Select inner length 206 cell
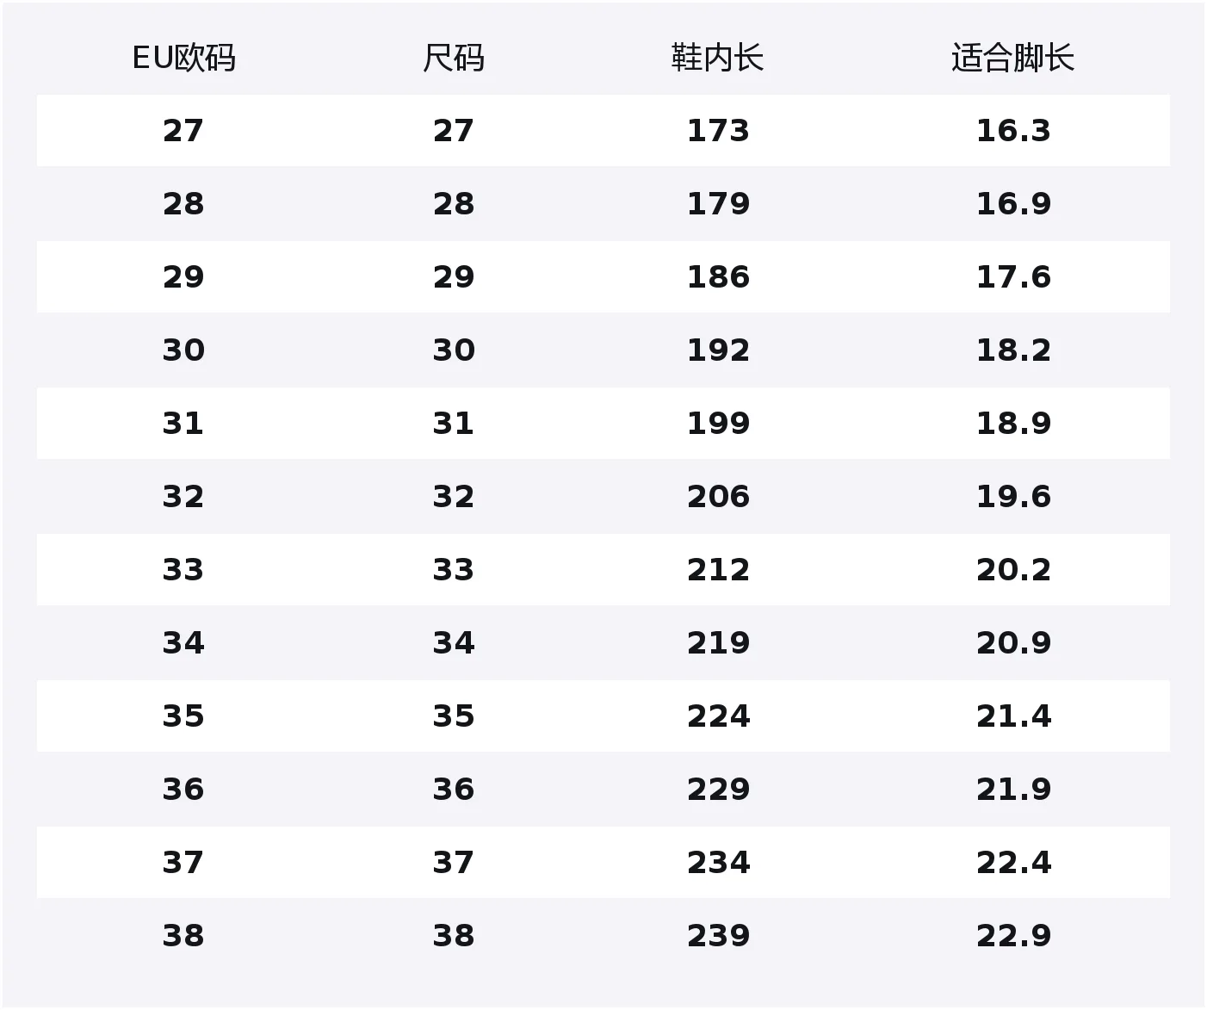 [x=718, y=497]
